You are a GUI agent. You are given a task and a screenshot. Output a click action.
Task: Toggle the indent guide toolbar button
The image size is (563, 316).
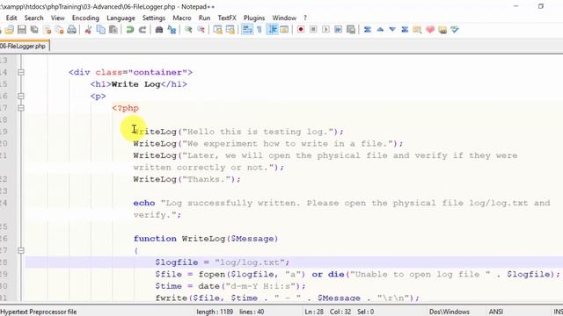tap(272, 30)
